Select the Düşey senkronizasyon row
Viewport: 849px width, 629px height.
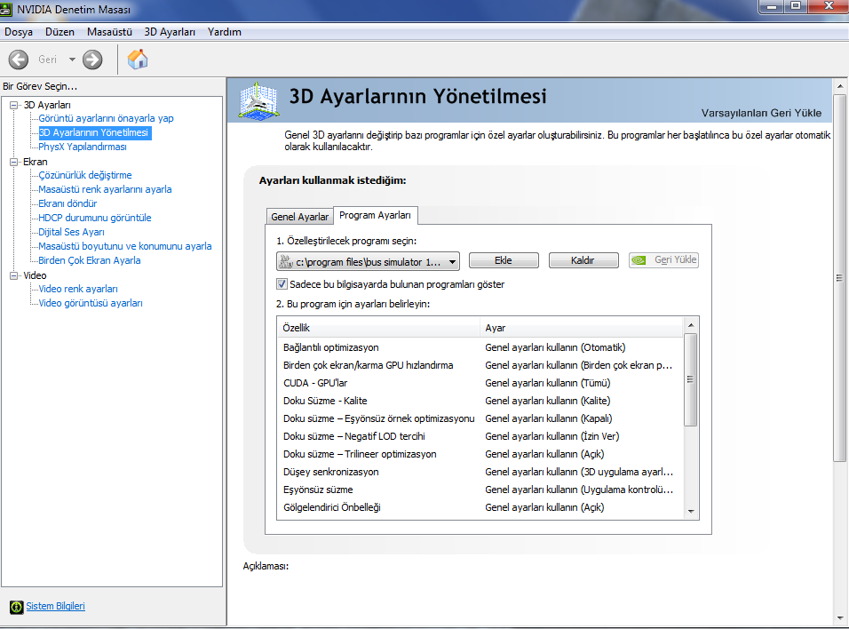click(x=480, y=472)
